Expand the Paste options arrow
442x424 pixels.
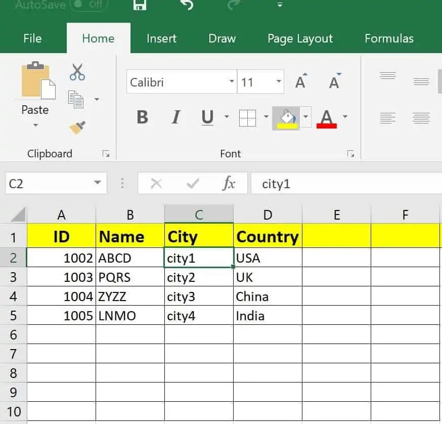coord(35,124)
